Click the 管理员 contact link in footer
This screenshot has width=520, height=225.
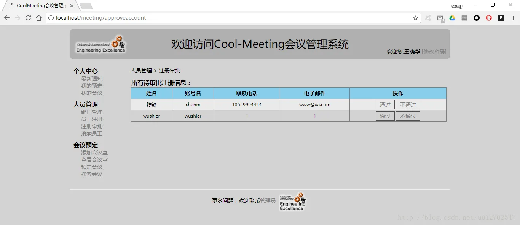point(268,201)
